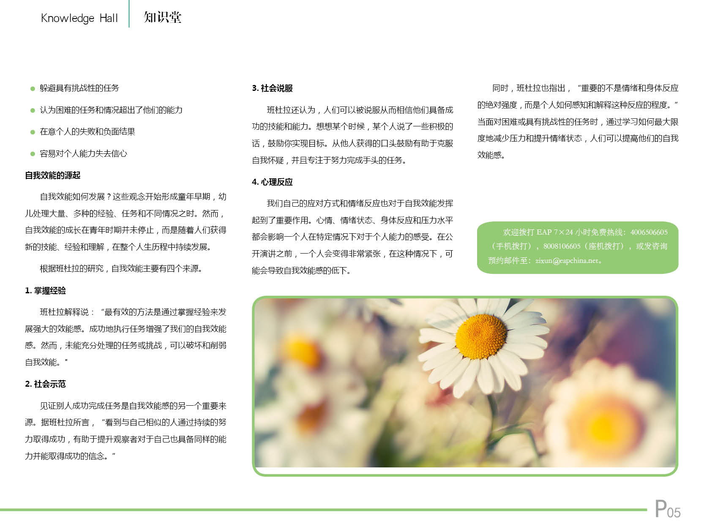The image size is (704, 527).
Task: Click the zixun@eapchina.net email address
Action: [567, 261]
